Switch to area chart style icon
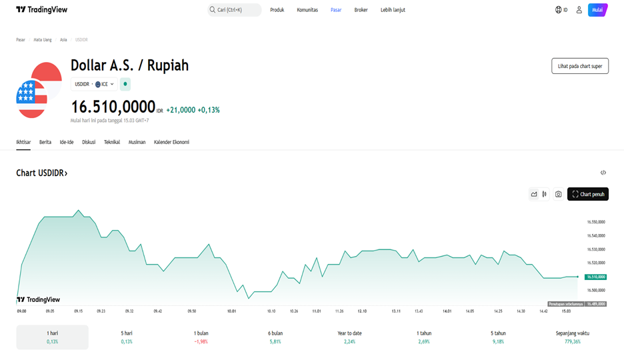624x358 pixels. click(x=534, y=194)
